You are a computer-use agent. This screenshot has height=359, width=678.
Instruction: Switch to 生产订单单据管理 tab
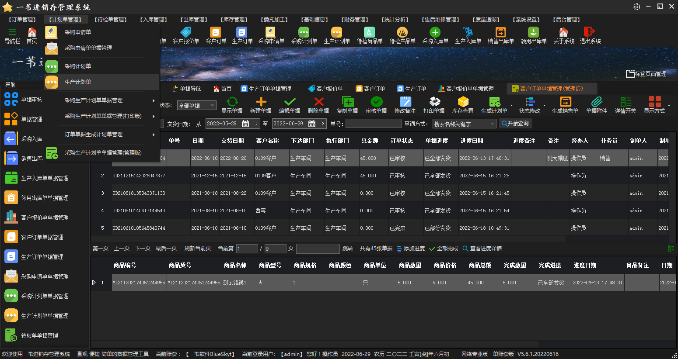pos(266,89)
